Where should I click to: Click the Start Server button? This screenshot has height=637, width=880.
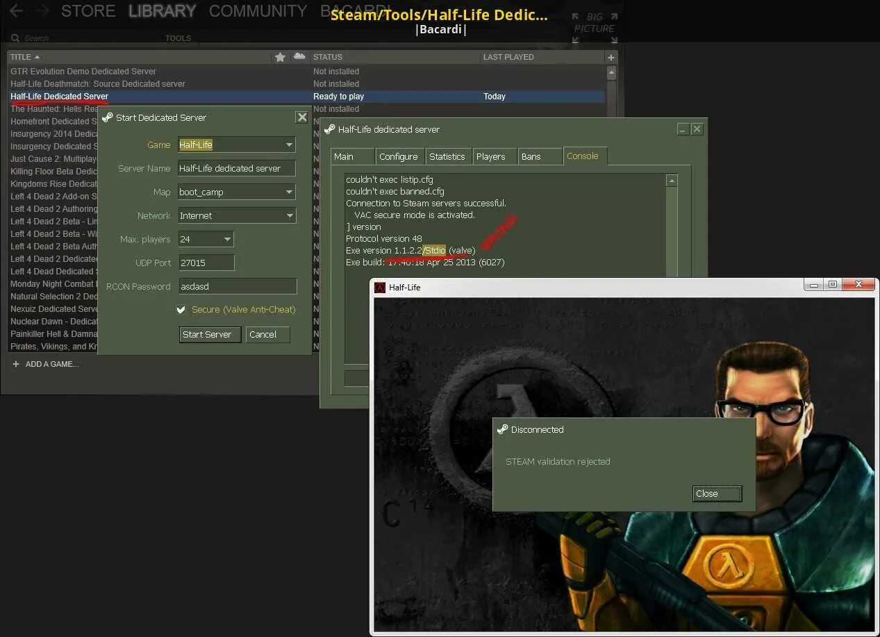pos(210,334)
